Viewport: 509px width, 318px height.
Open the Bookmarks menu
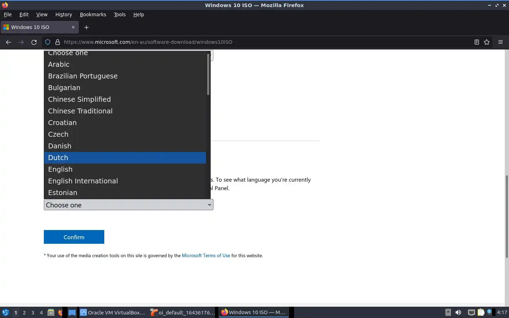pos(93,14)
